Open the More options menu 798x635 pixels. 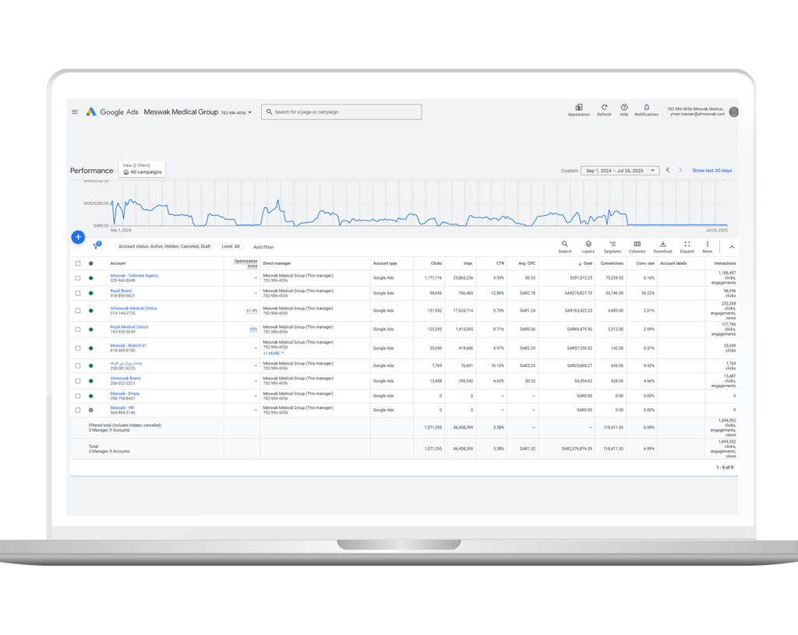(708, 247)
